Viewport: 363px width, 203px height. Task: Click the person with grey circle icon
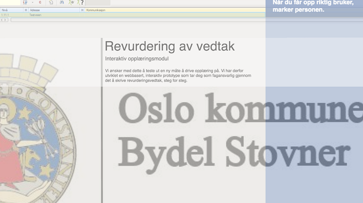[x=72, y=2]
